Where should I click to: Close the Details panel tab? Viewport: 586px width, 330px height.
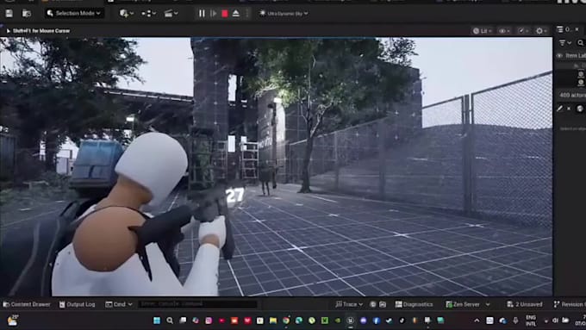point(569,109)
